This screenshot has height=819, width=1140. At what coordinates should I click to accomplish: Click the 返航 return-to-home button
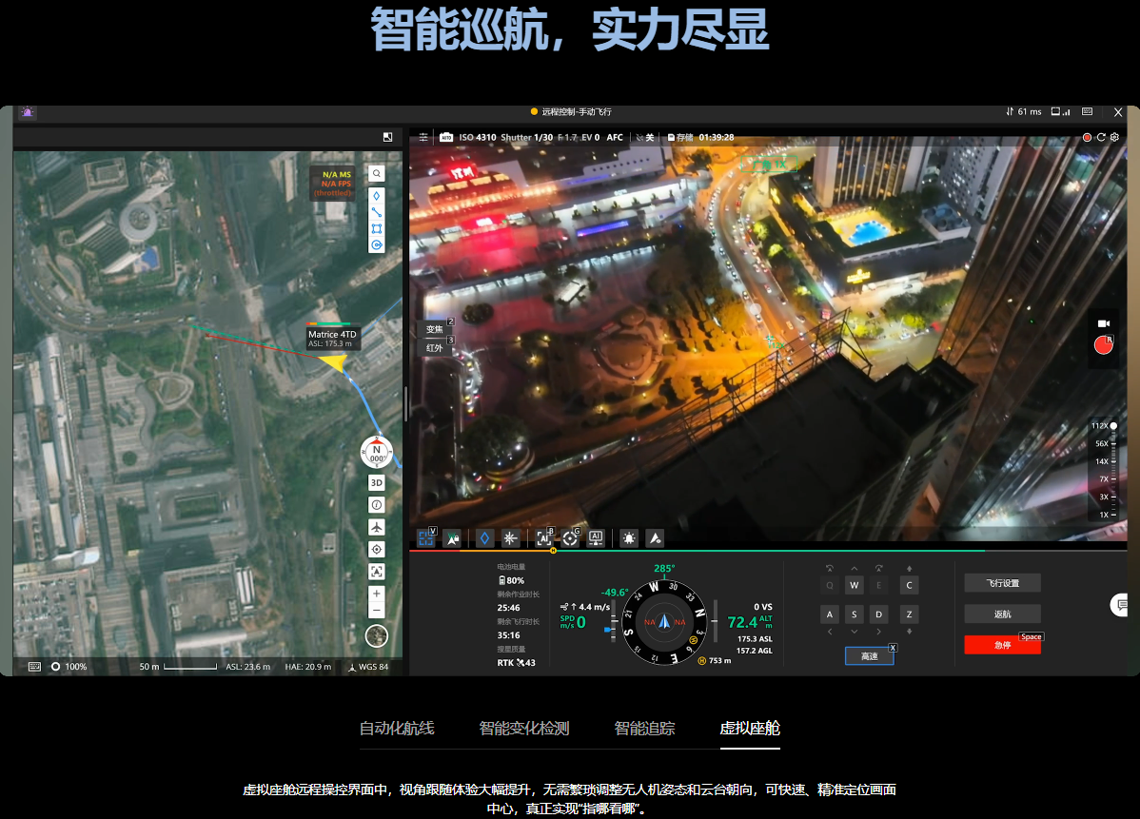pos(1002,614)
